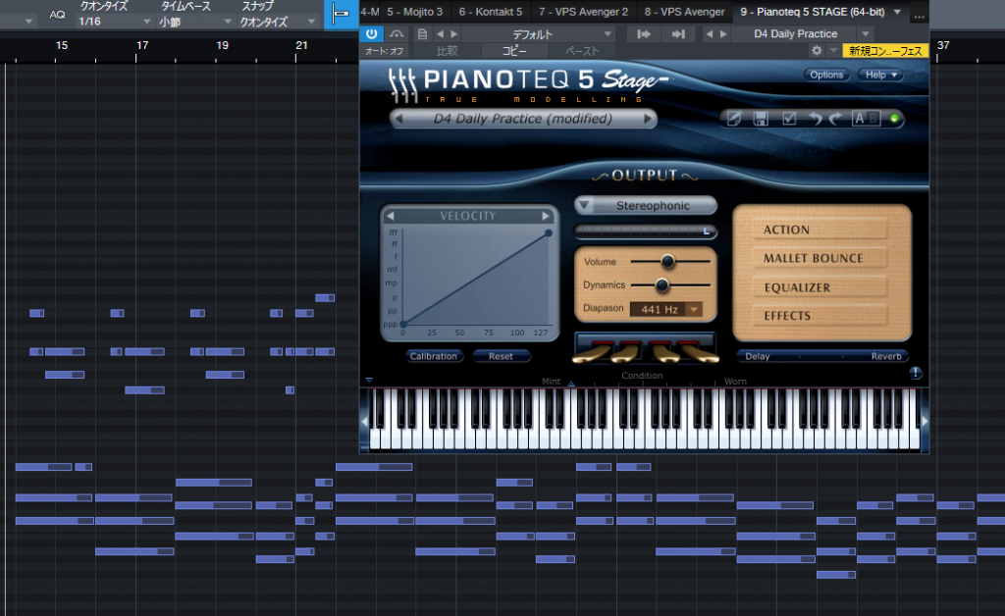Click the Volume slider knob
1005x616 pixels.
[x=668, y=262]
